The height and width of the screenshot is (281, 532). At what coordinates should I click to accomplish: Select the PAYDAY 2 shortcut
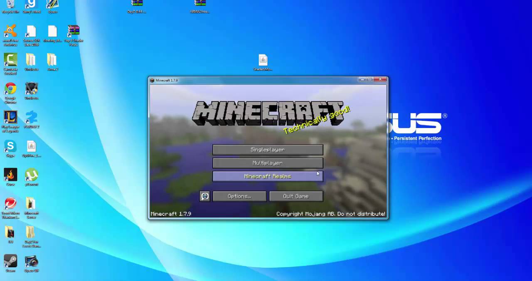pos(31,120)
